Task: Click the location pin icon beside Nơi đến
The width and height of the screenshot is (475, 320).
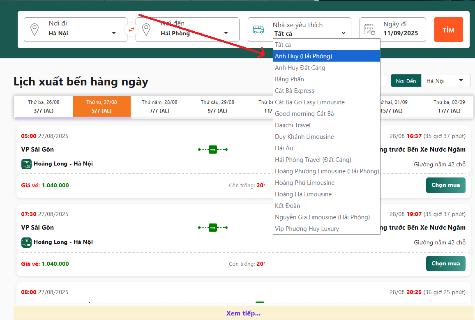Action: [146, 30]
